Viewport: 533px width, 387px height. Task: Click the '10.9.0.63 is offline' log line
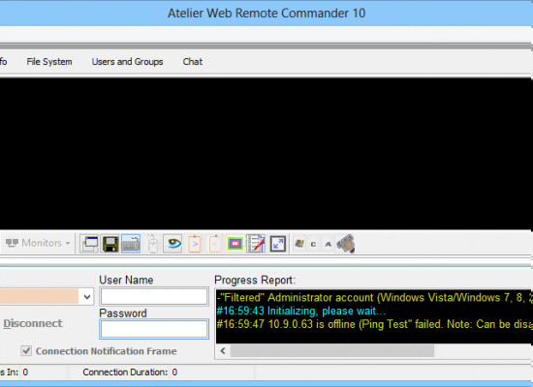tap(374, 324)
